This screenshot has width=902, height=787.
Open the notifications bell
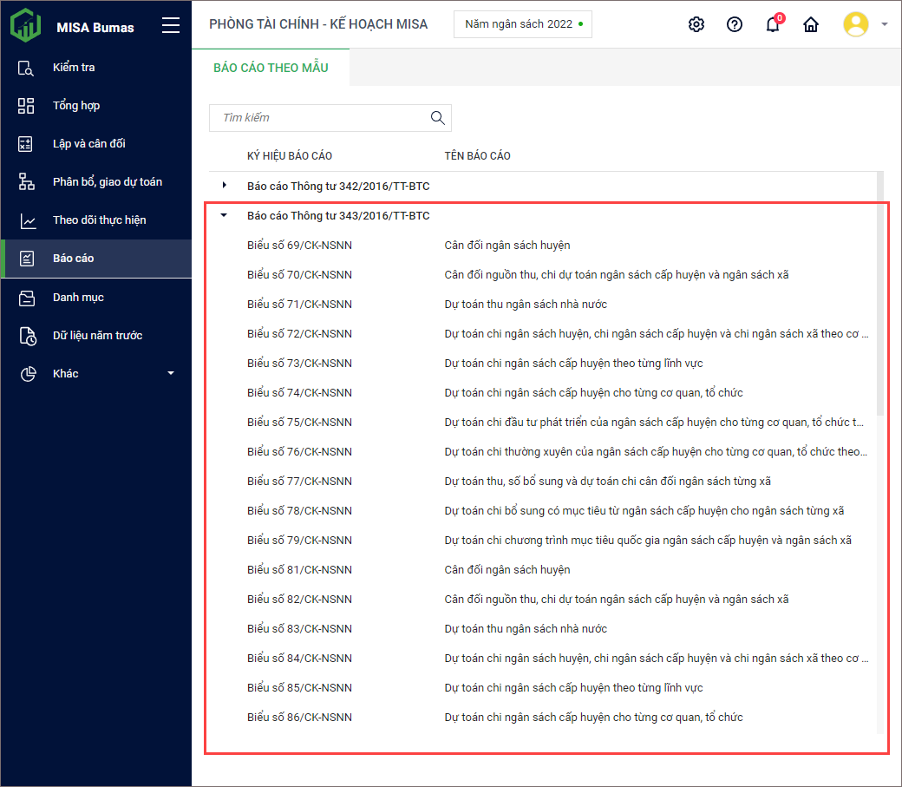[772, 24]
